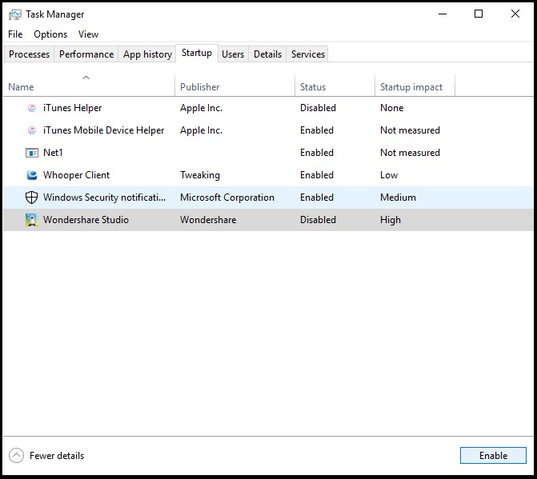Viewport: 537px width, 479px height.
Task: Click the Microsoft Corporation publisher cell
Action: 227,198
